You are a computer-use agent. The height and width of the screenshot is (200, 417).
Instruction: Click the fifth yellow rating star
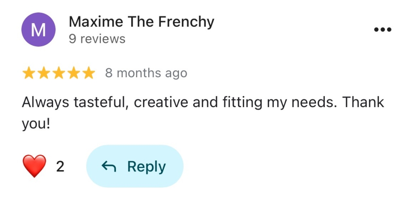click(x=87, y=73)
